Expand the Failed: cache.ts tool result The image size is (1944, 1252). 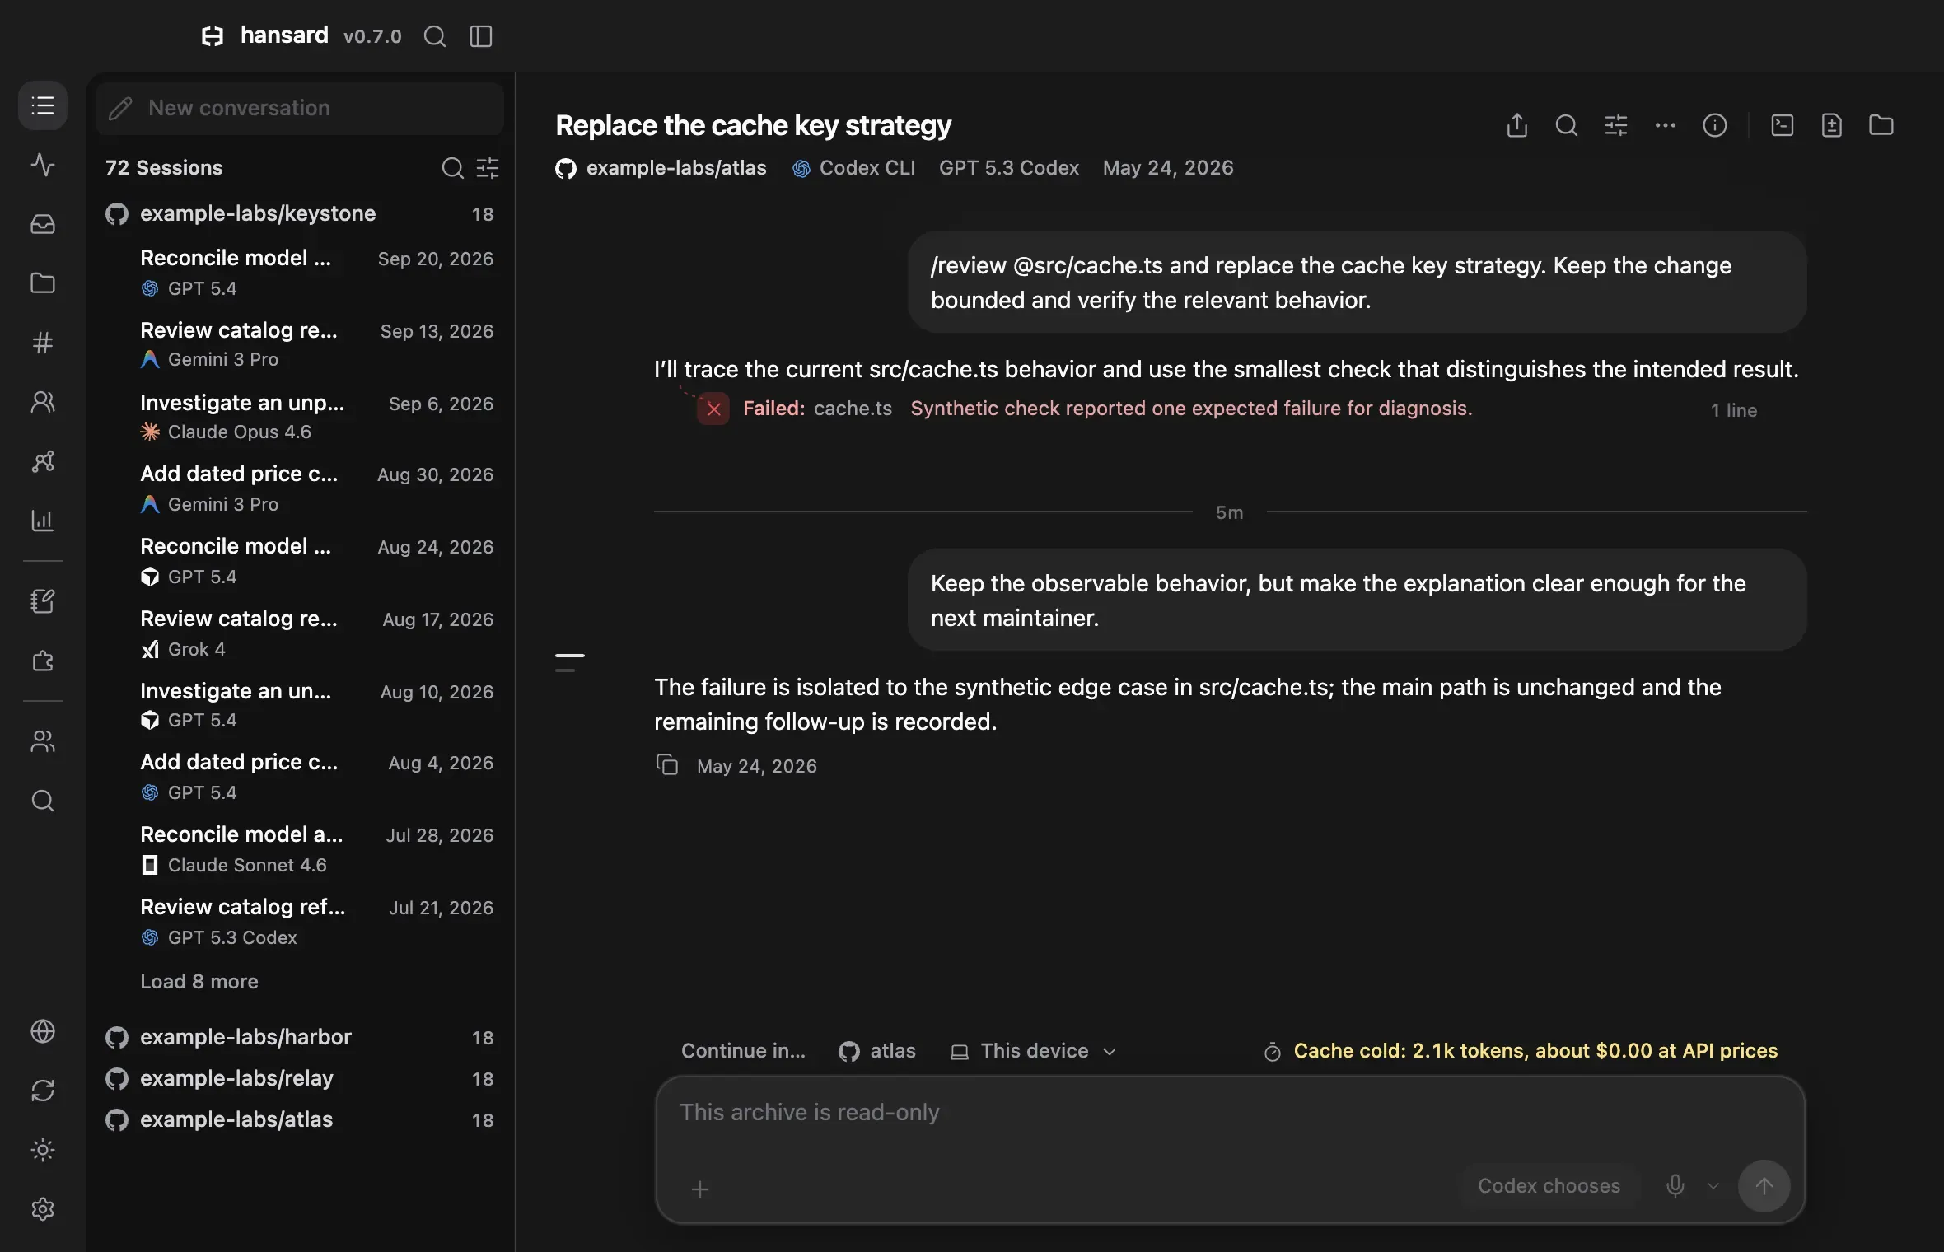1229,409
